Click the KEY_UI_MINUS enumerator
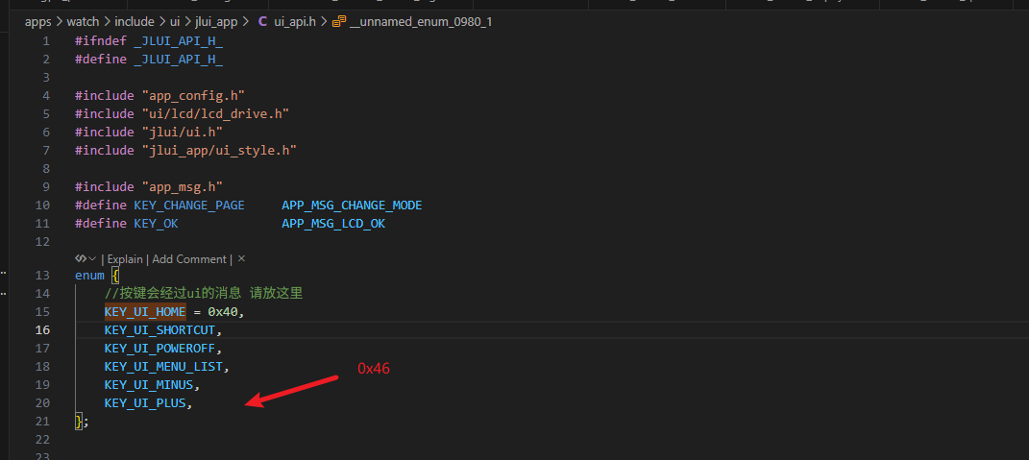This screenshot has width=1029, height=460. 148,384
